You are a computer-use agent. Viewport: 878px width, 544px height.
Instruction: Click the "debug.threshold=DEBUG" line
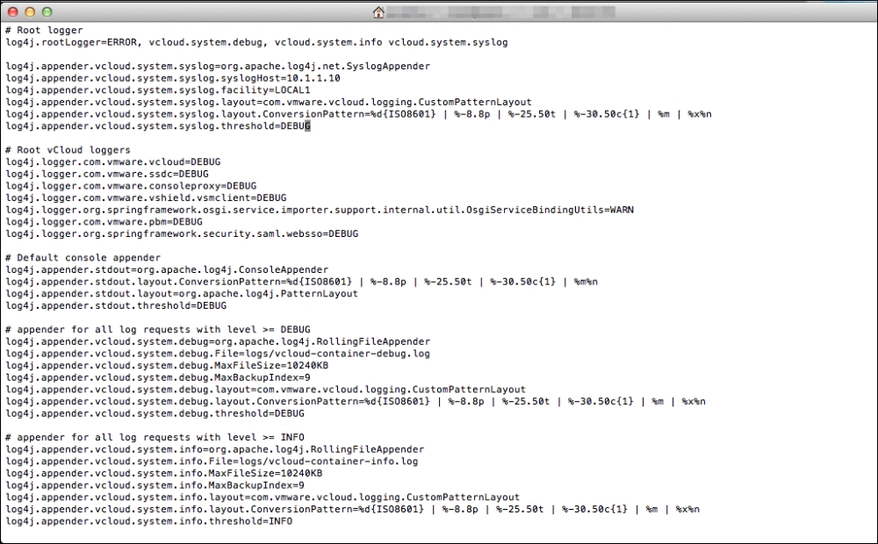tap(155, 413)
